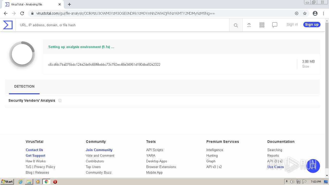Image resolution: width=329 pixels, height=185 pixels.
Task: Open the Get Support link
Action: point(35,155)
